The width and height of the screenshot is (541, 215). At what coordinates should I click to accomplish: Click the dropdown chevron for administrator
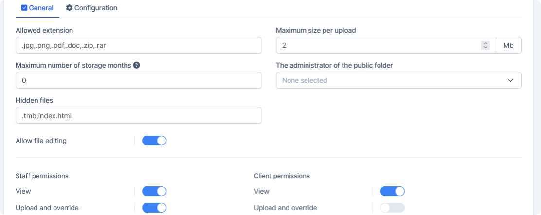pyautogui.click(x=511, y=80)
